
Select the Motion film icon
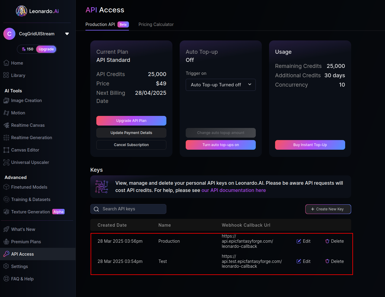pos(6,113)
